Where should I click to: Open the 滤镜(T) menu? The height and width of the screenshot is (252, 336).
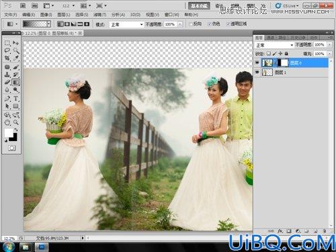[x=99, y=15]
